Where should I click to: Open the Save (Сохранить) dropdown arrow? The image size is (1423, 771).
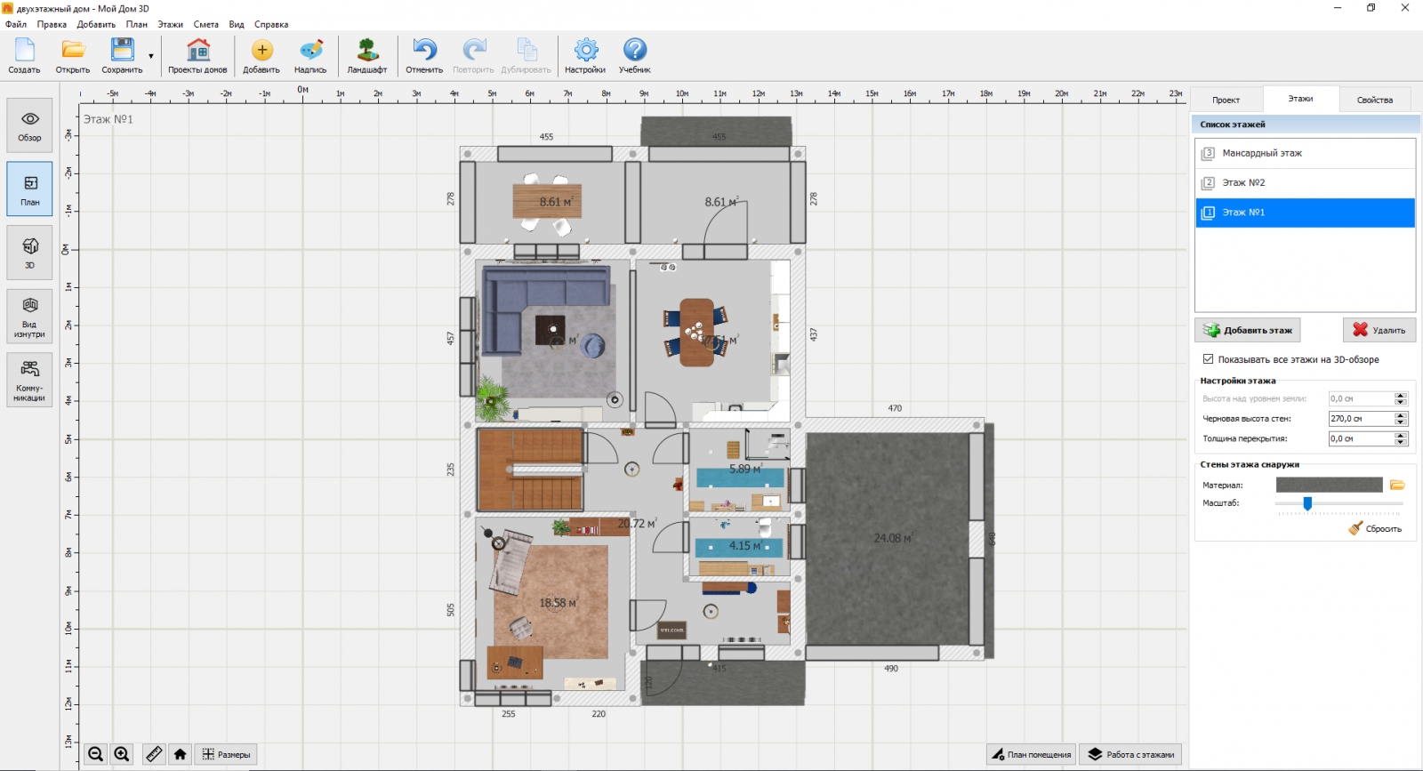151,56
